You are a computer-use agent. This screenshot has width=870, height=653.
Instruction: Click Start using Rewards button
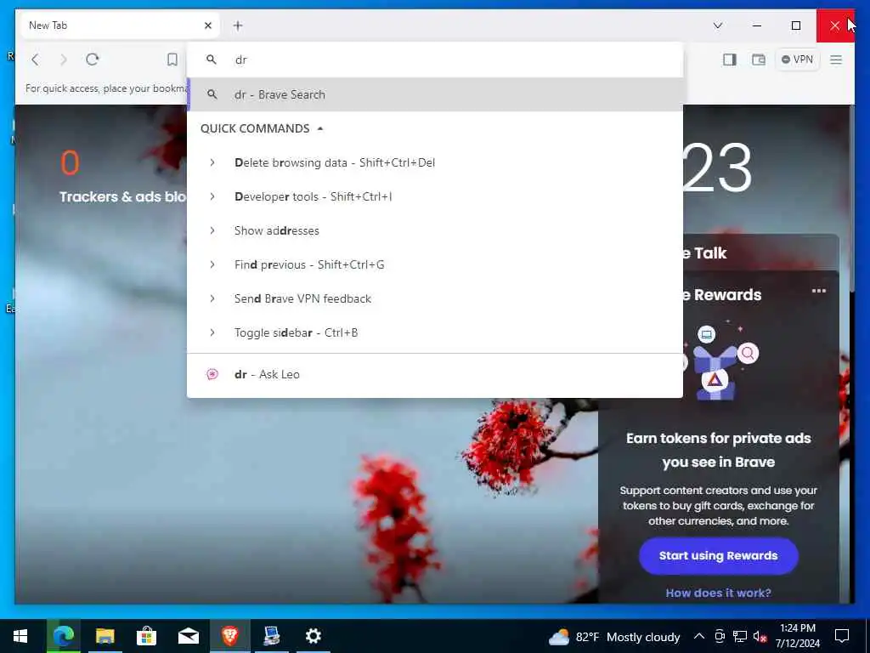719,556
